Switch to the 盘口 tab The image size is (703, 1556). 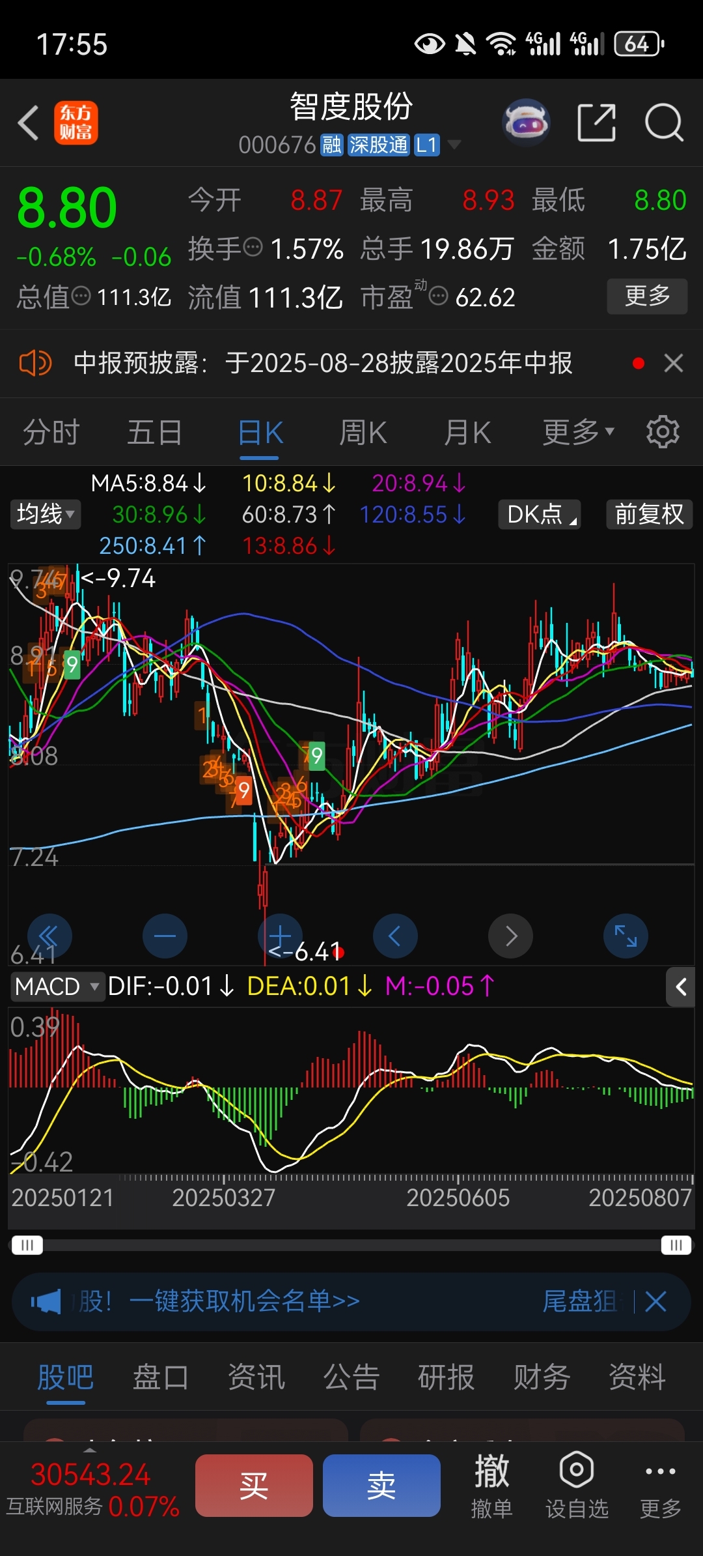161,1377
